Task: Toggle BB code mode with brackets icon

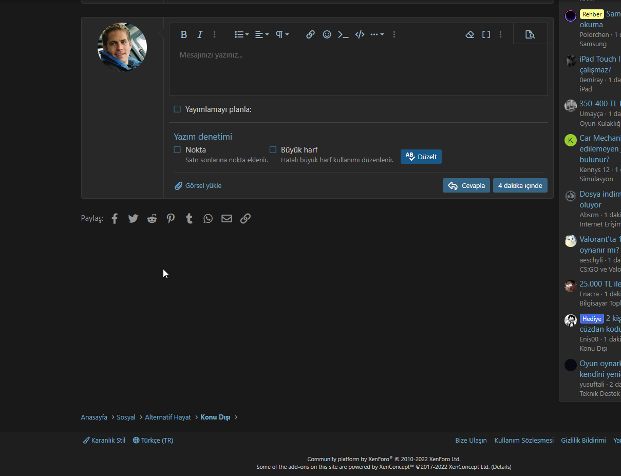Action: [486, 34]
